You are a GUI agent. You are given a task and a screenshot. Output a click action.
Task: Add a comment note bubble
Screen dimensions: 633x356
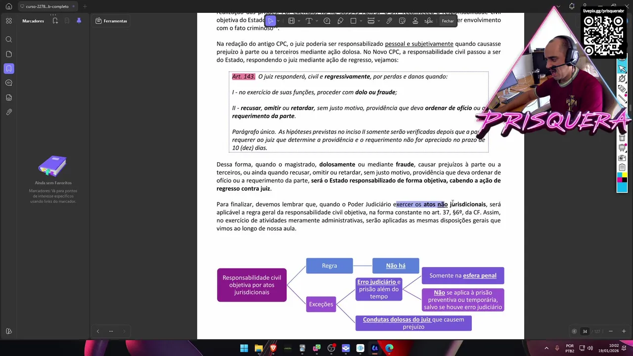pos(327,21)
